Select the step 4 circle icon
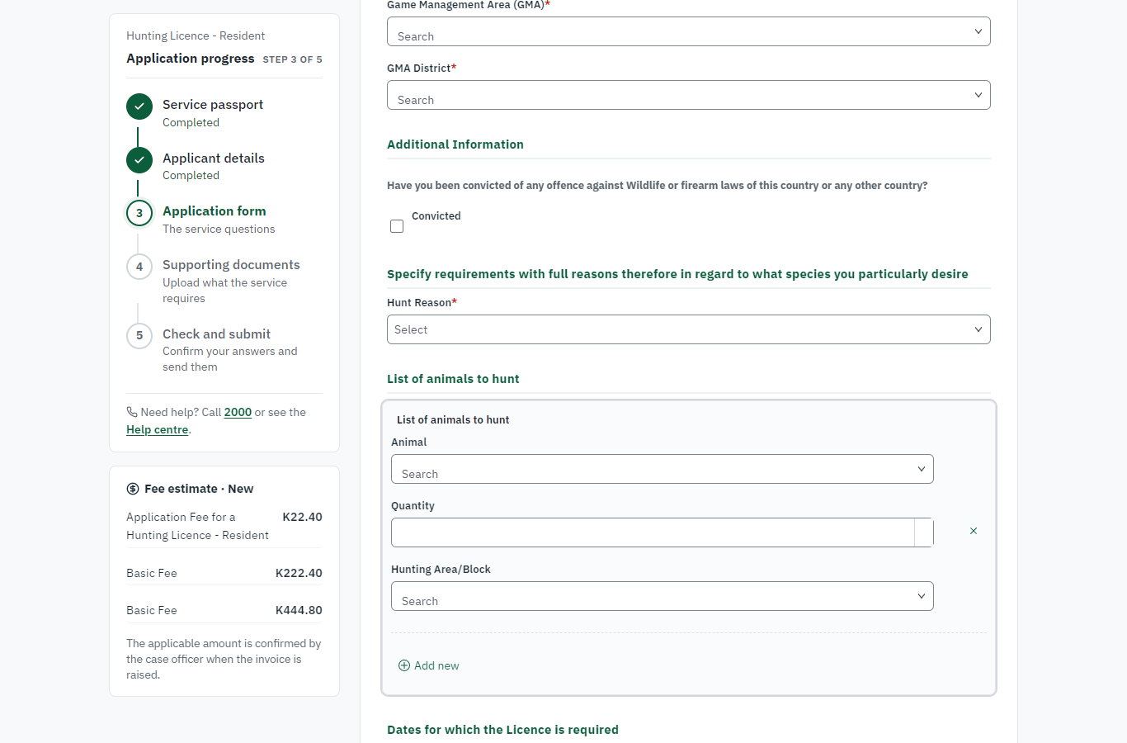The width and height of the screenshot is (1127, 743). 139,267
